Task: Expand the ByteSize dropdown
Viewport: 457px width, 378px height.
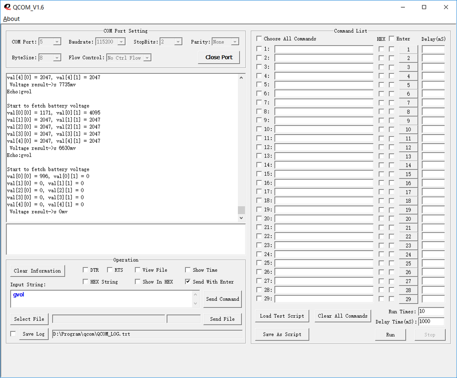Action: [57, 58]
